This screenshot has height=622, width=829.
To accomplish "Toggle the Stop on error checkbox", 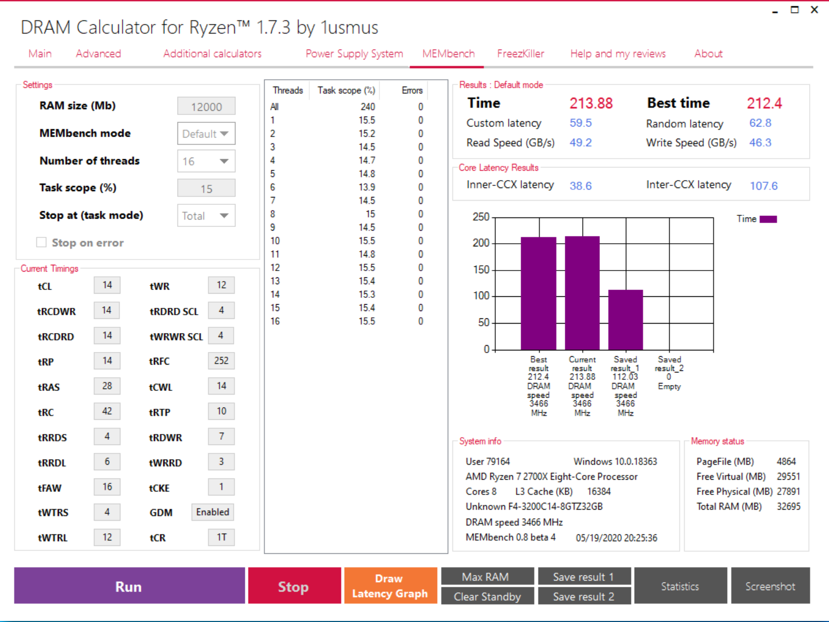I will coord(42,242).
